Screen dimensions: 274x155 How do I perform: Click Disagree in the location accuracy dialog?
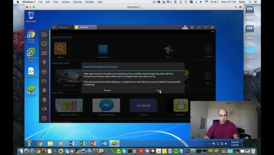coord(107,90)
